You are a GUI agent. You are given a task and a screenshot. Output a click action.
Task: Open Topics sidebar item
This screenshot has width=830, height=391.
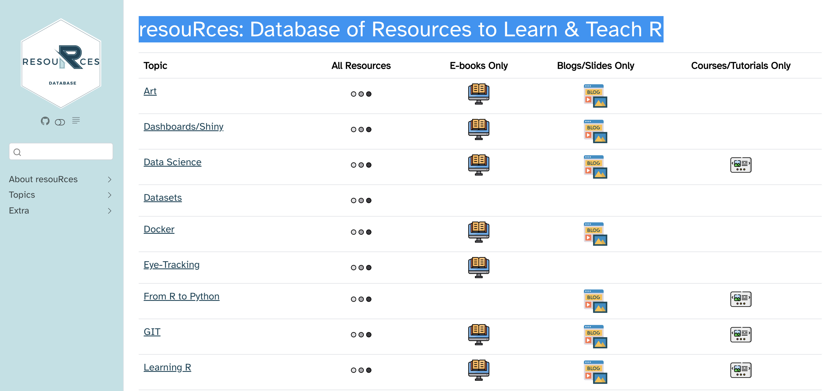click(x=22, y=195)
